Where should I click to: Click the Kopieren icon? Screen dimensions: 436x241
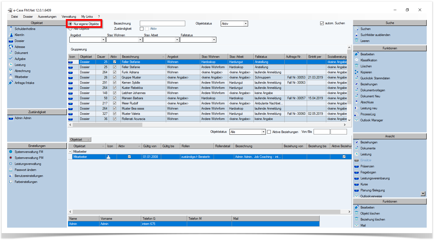click(357, 72)
